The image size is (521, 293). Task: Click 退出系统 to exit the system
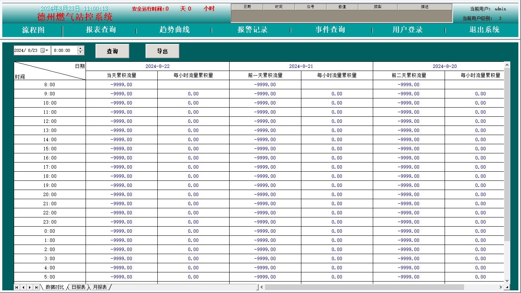484,30
